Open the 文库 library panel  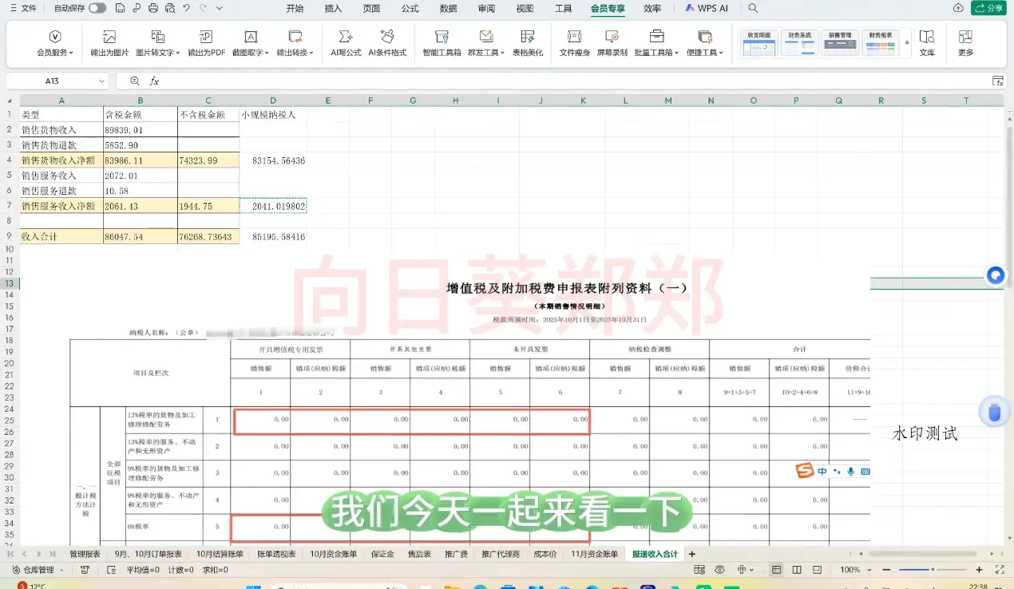click(x=927, y=44)
